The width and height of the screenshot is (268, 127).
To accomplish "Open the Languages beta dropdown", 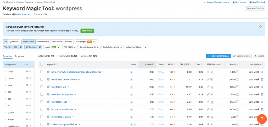I will click(86, 42).
